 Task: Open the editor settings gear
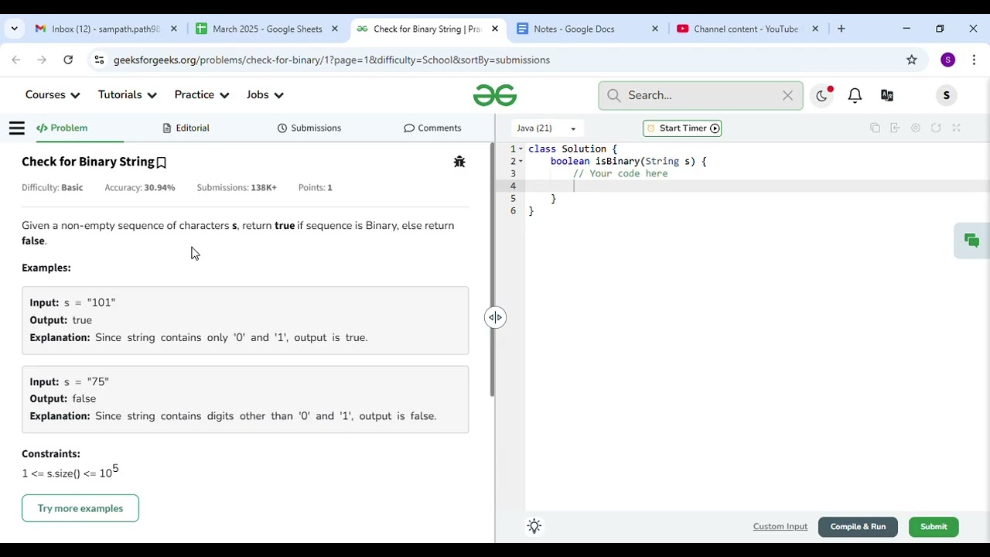click(x=916, y=128)
